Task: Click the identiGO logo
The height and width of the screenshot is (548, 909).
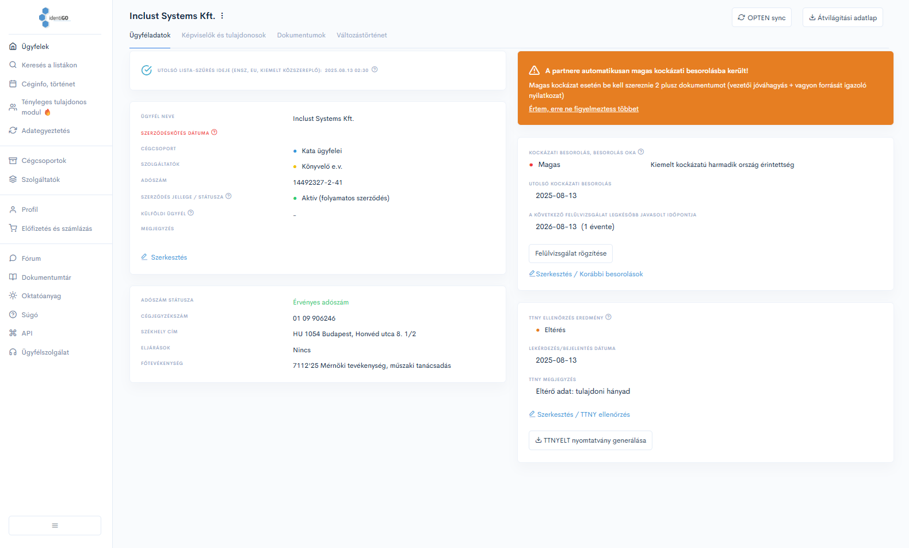Action: click(54, 18)
